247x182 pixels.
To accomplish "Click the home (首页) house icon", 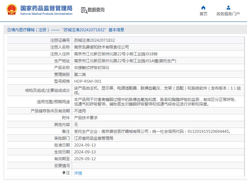I will [x=203, y=8].
